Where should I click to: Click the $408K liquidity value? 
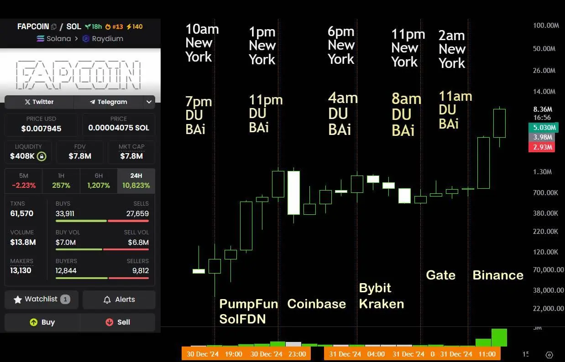click(23, 156)
